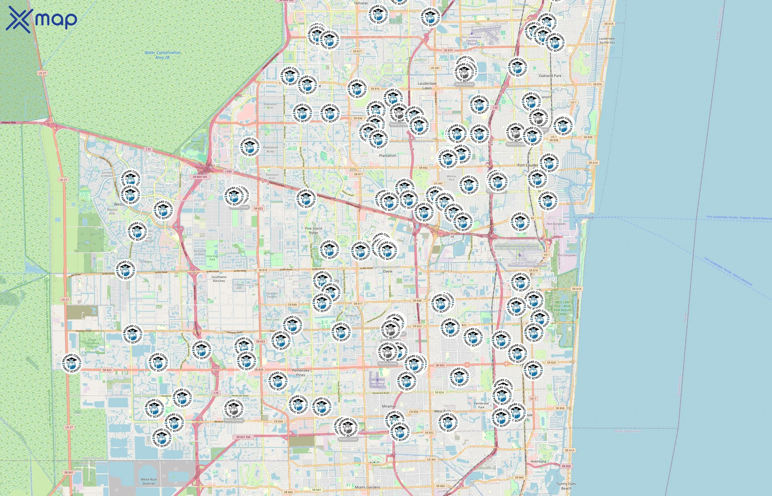Select the Aventura label
This screenshot has width=772, height=496.
pyautogui.click(x=538, y=461)
